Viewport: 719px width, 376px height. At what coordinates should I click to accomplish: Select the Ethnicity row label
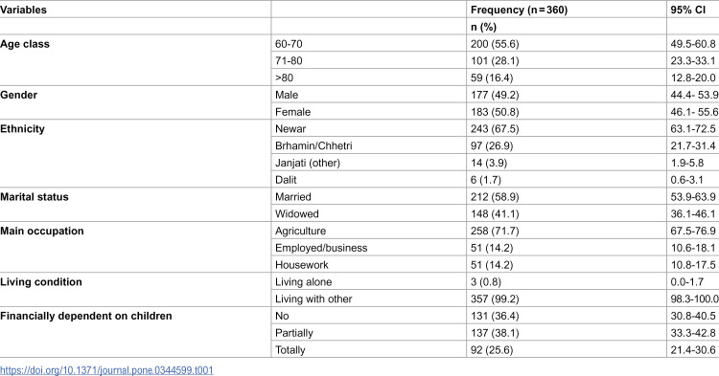[x=22, y=129]
